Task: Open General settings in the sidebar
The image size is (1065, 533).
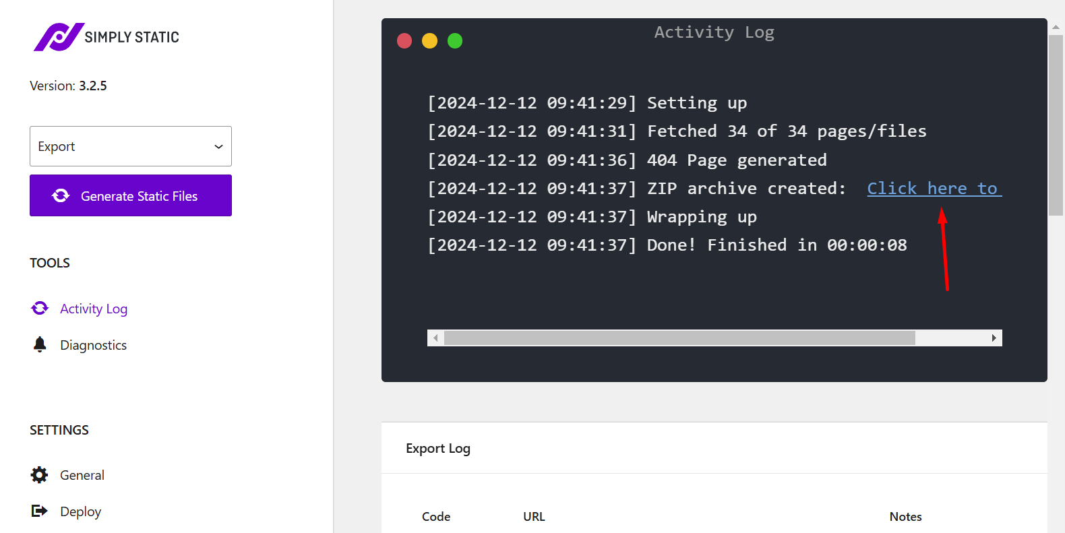Action: tap(82, 475)
